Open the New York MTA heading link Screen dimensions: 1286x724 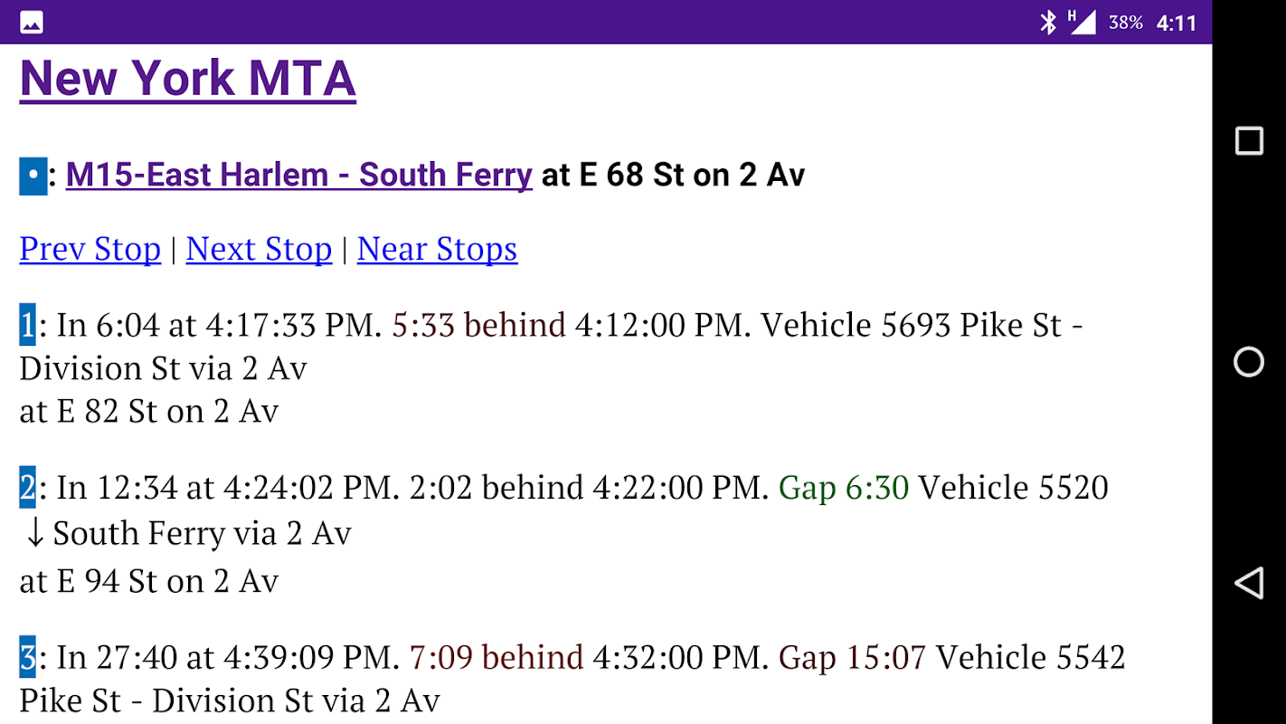tap(188, 78)
